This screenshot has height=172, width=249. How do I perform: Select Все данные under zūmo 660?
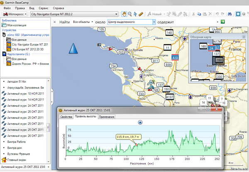click(x=16, y=39)
